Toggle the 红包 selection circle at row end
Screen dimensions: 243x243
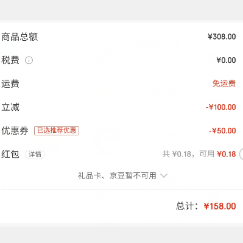(x=241, y=154)
